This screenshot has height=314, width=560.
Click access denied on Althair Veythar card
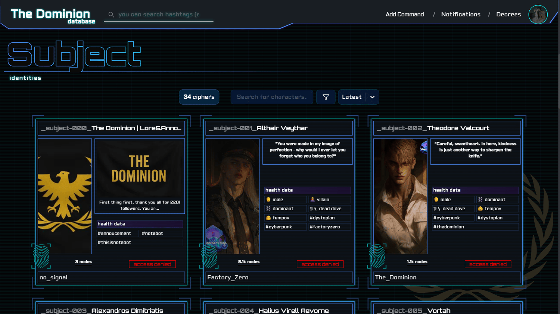tap(320, 264)
